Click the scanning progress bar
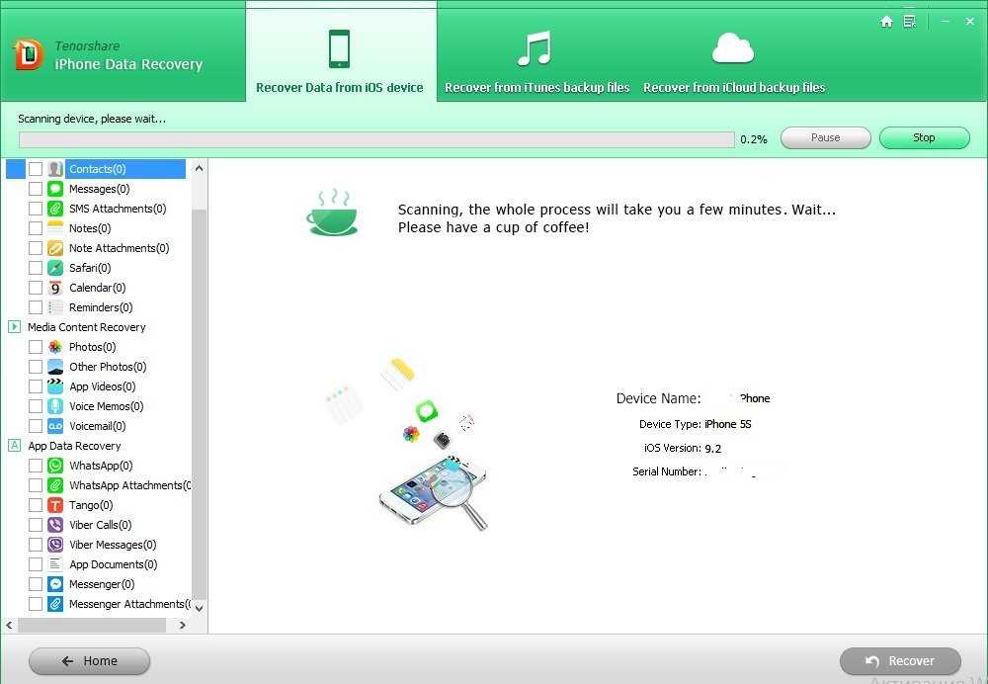Viewport: 988px width, 684px height. pyautogui.click(x=375, y=139)
